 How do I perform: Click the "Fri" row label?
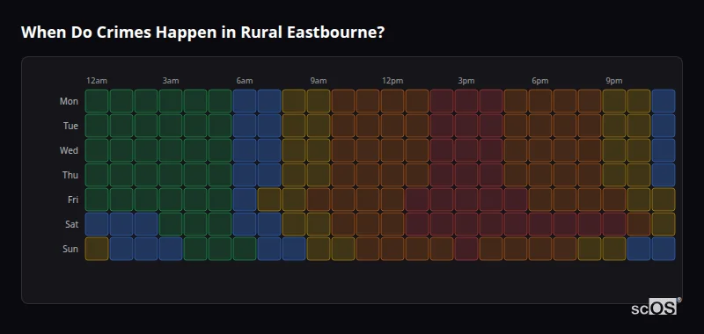(73, 200)
